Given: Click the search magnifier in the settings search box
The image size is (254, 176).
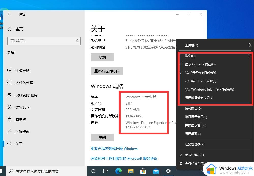Looking at the screenshot, I should (77, 41).
